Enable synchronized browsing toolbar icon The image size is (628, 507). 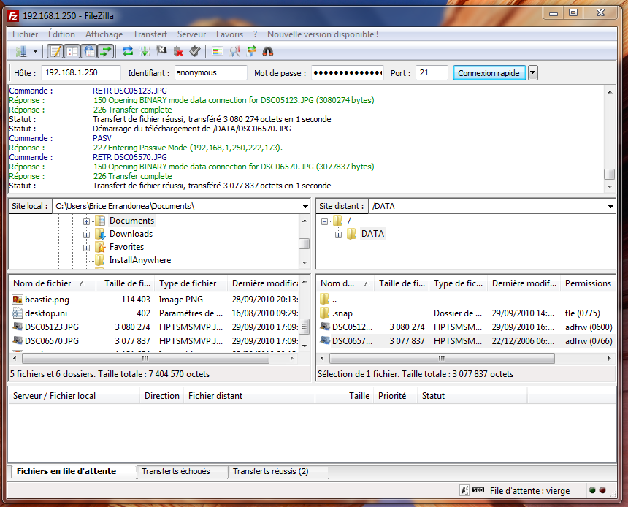coord(252,51)
